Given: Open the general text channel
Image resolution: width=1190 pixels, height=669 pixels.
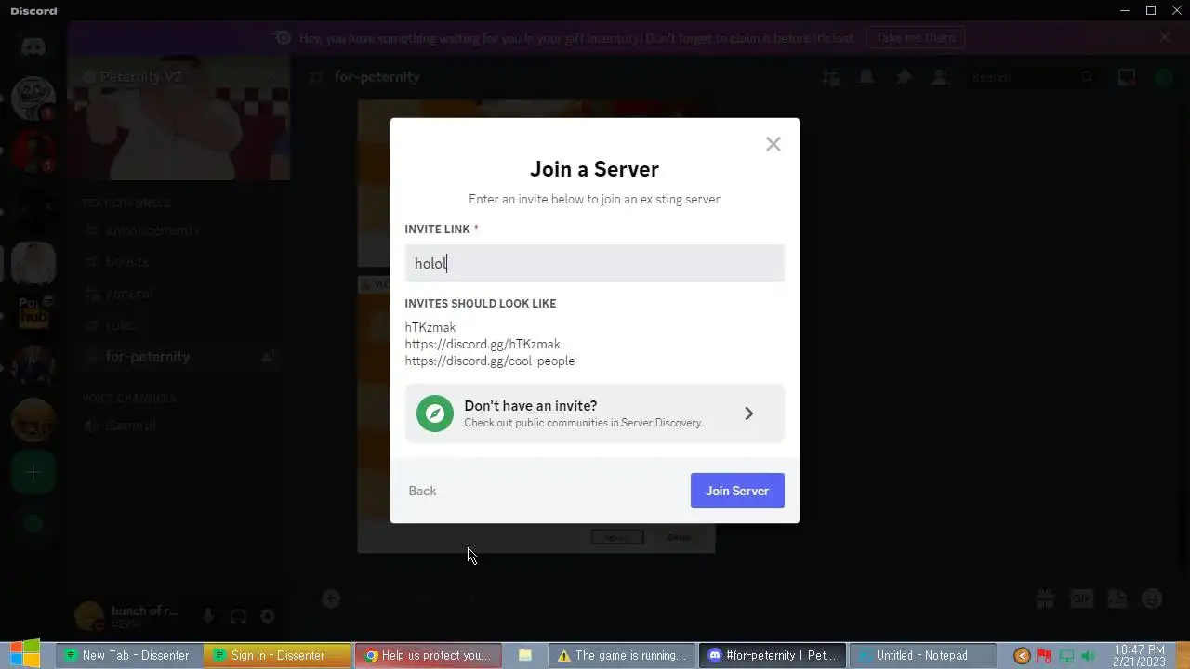Looking at the screenshot, I should pos(129,294).
